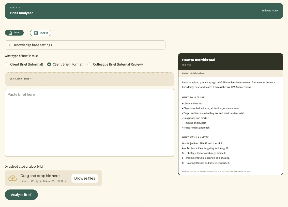Click into the Paste brief here textarea
The height and width of the screenshot is (207, 288).
[89, 123]
